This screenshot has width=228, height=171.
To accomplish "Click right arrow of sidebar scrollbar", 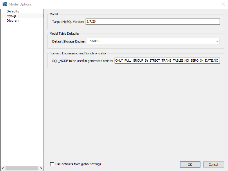I will 41,168.
